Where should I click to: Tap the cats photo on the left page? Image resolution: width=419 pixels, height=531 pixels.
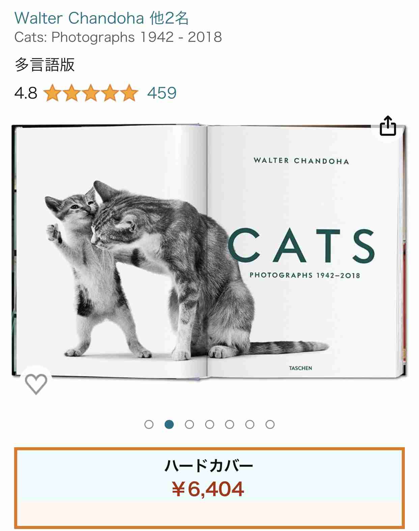152,270
